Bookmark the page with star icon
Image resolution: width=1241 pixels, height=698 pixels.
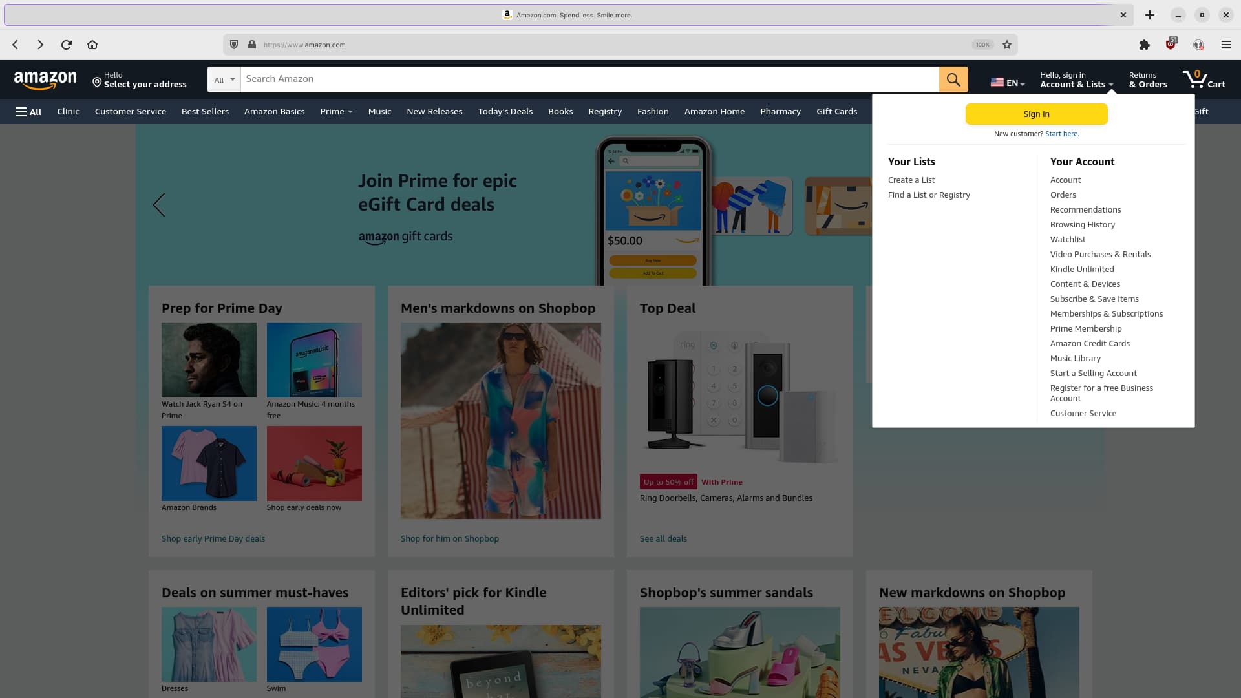(1006, 45)
